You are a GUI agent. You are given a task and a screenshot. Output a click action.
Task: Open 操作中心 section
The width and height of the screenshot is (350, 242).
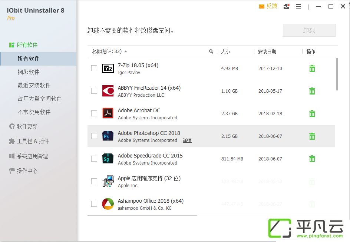coord(23,171)
